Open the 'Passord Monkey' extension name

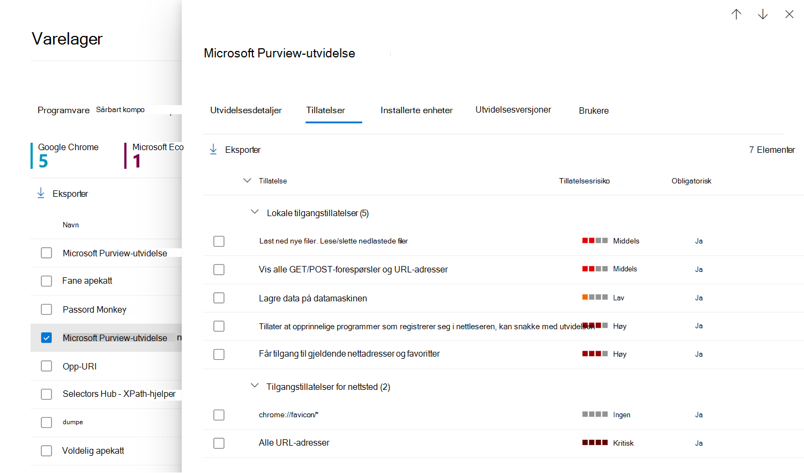point(94,309)
